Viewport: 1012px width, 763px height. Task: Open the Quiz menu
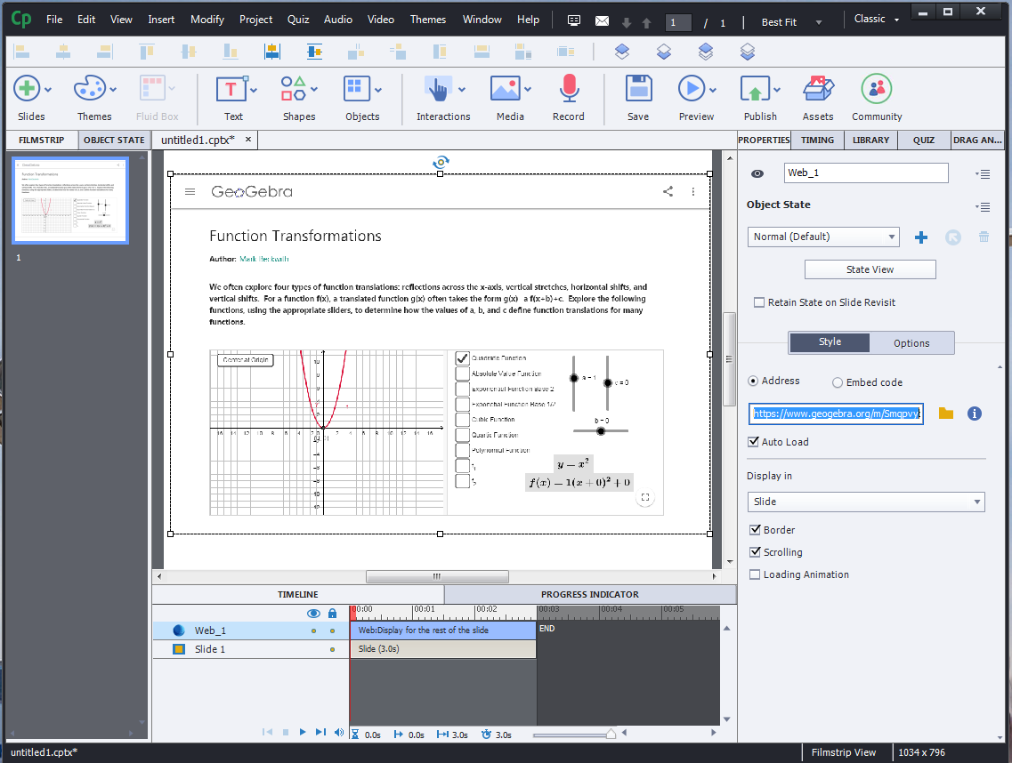click(x=298, y=20)
